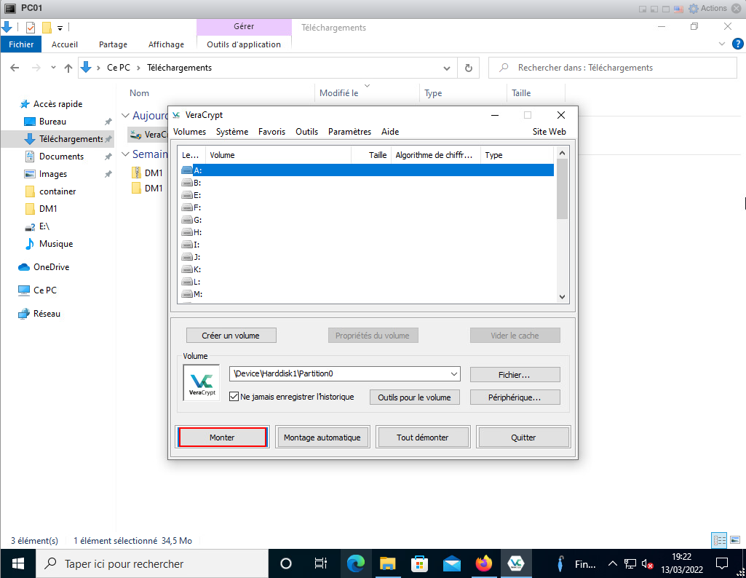This screenshot has height=578, width=746.
Task: Open Microsoft Edge from the taskbar
Action: pos(355,563)
